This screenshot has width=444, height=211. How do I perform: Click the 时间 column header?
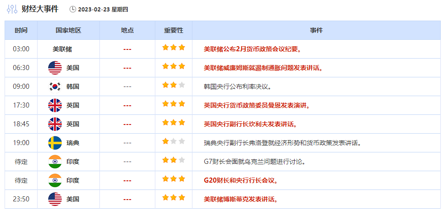(x=21, y=30)
